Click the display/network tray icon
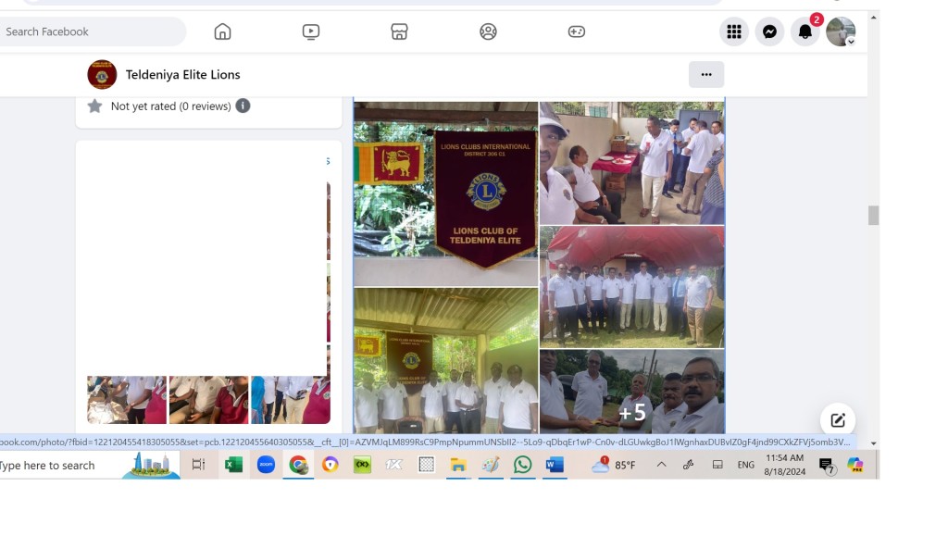Viewport: 948px width, 536px height. click(x=717, y=465)
